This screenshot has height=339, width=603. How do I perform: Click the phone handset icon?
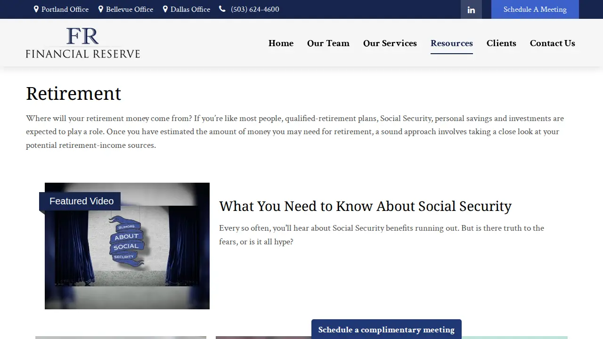pyautogui.click(x=222, y=9)
